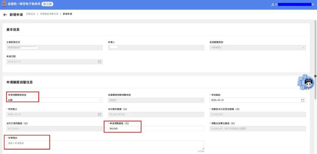Go to 发票额度调整申请 in breadcrumb

tap(49, 14)
